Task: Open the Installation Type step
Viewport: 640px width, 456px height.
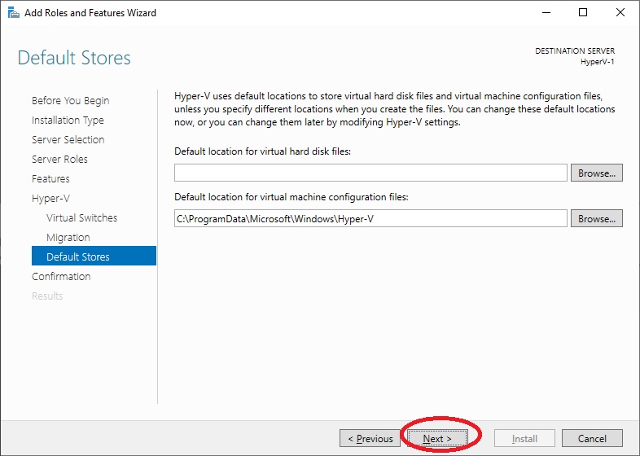Action: tap(68, 120)
